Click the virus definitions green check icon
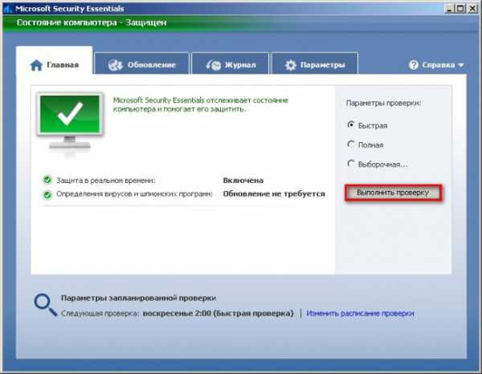482x374 pixels. click(47, 195)
